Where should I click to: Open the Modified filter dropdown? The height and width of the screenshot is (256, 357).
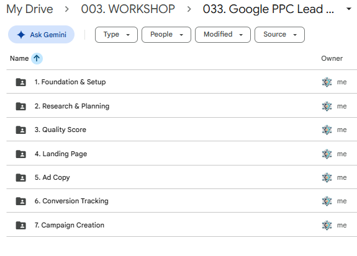click(x=223, y=35)
